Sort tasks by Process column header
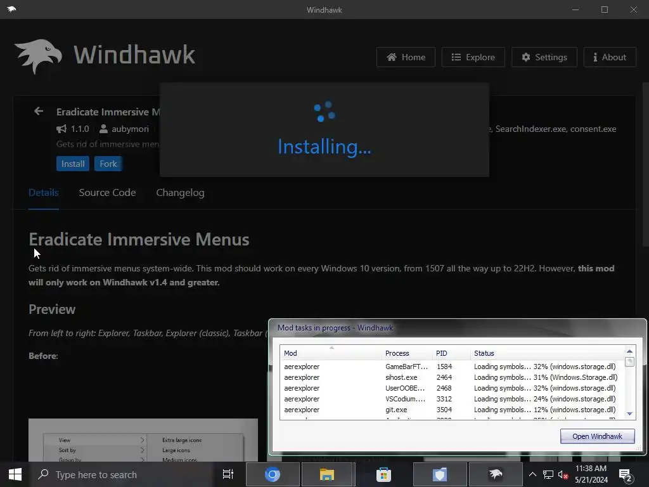 point(408,353)
